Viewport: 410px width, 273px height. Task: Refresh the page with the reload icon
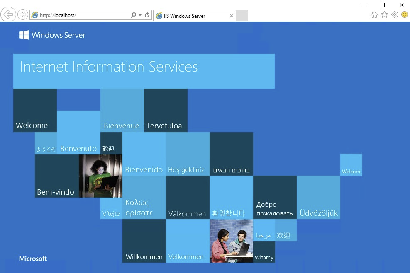147,15
